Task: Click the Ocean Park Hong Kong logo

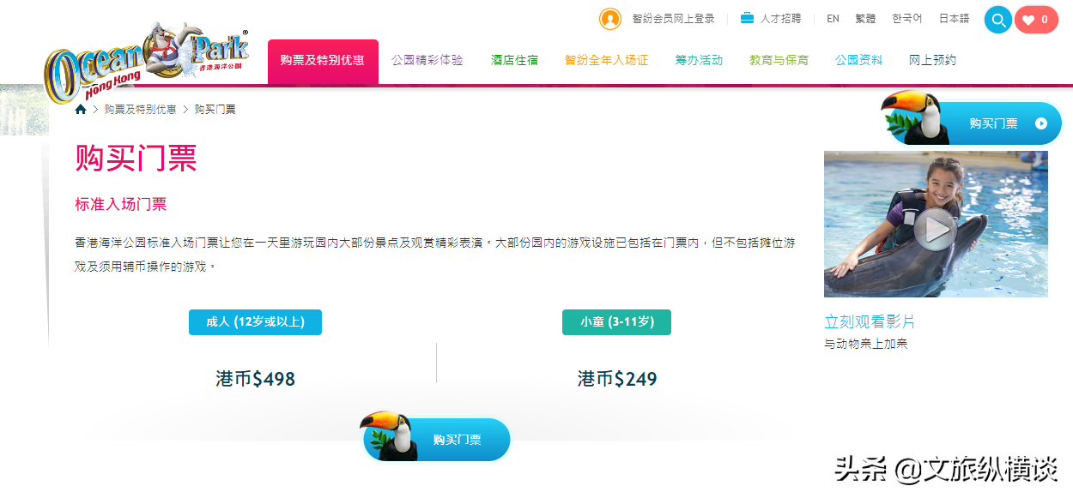Action: [x=147, y=62]
